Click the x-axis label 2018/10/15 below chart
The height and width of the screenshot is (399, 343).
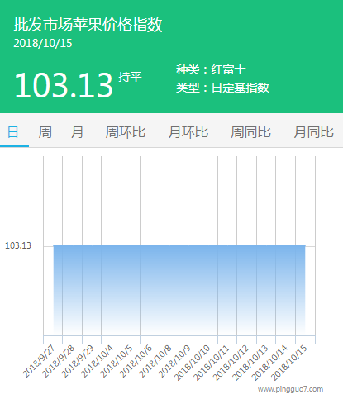click(289, 363)
